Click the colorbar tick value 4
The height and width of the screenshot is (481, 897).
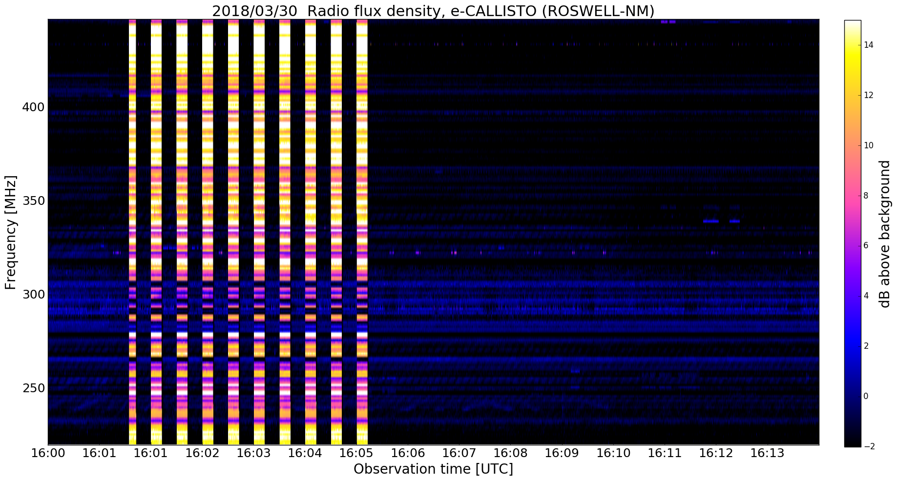(x=866, y=296)
